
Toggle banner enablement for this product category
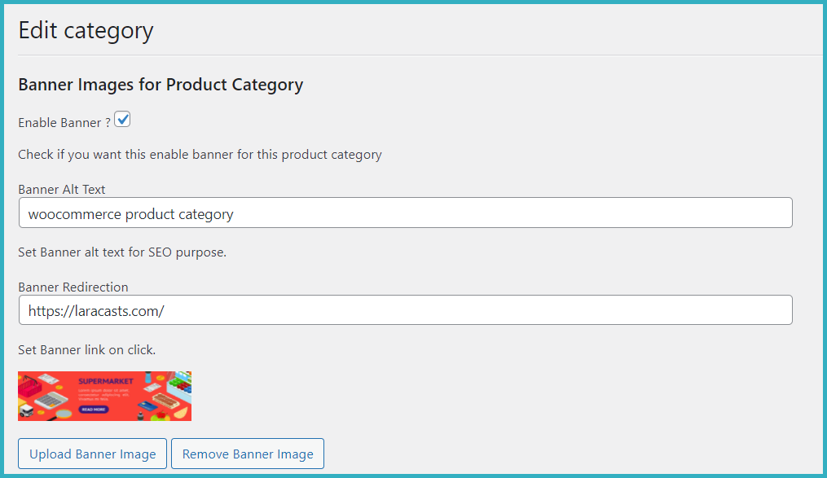[122, 119]
